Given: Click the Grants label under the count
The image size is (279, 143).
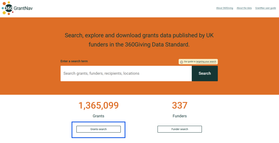Looking at the screenshot, I should click(x=98, y=116).
